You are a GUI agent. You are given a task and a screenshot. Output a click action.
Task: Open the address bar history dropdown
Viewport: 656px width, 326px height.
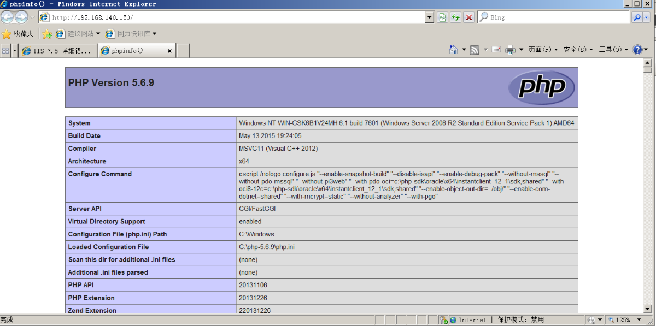point(430,17)
